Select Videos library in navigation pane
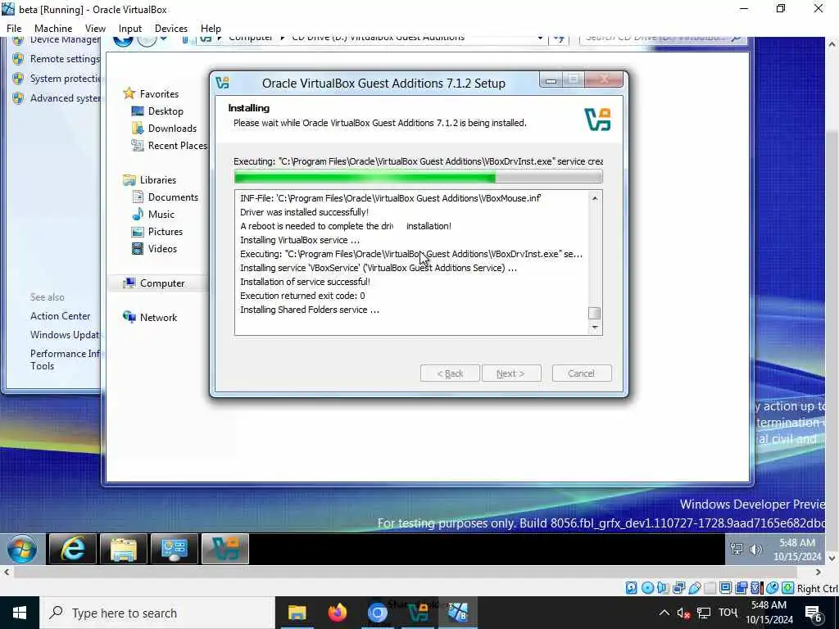The height and width of the screenshot is (629, 839). tap(162, 249)
